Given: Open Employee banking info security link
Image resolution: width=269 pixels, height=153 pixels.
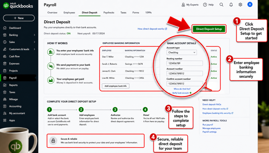Looking at the screenshot, I should point(218,113).
